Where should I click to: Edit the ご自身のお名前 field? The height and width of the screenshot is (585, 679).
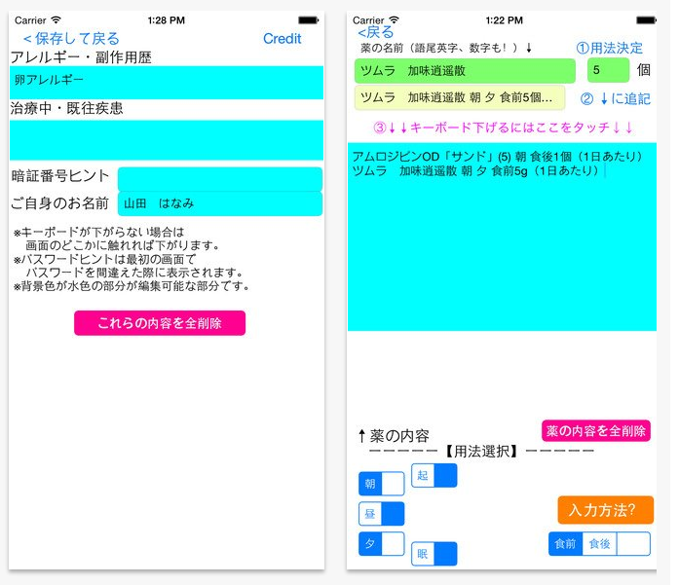219,203
